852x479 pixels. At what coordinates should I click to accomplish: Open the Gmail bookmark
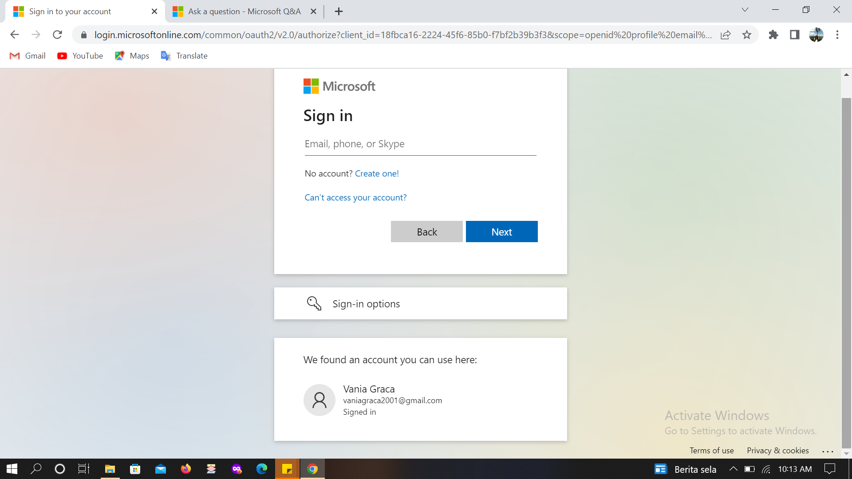coord(28,56)
